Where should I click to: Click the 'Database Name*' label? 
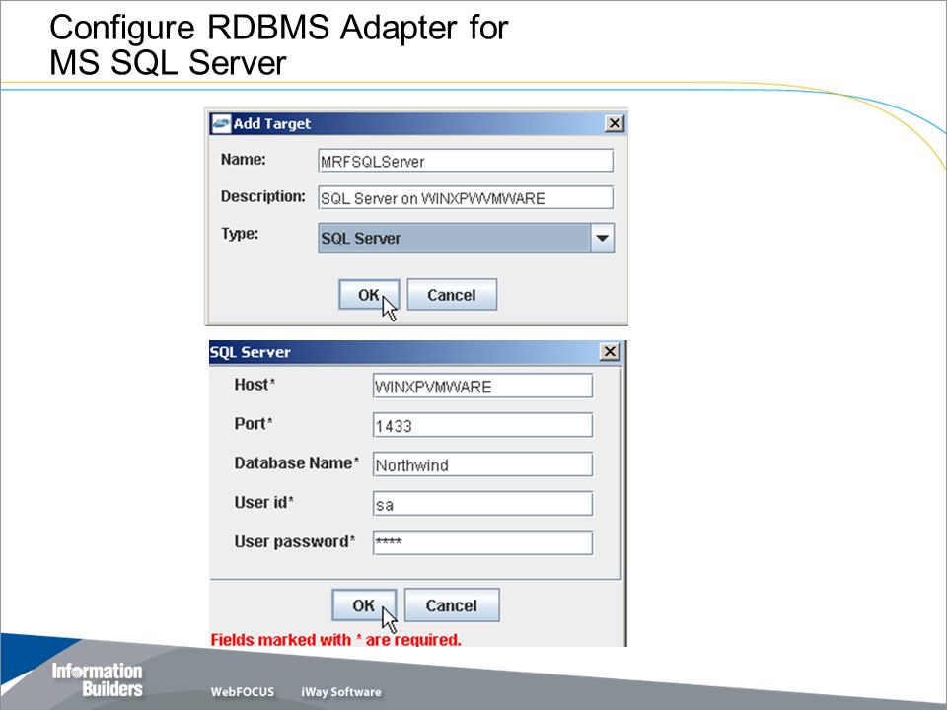[x=297, y=463]
